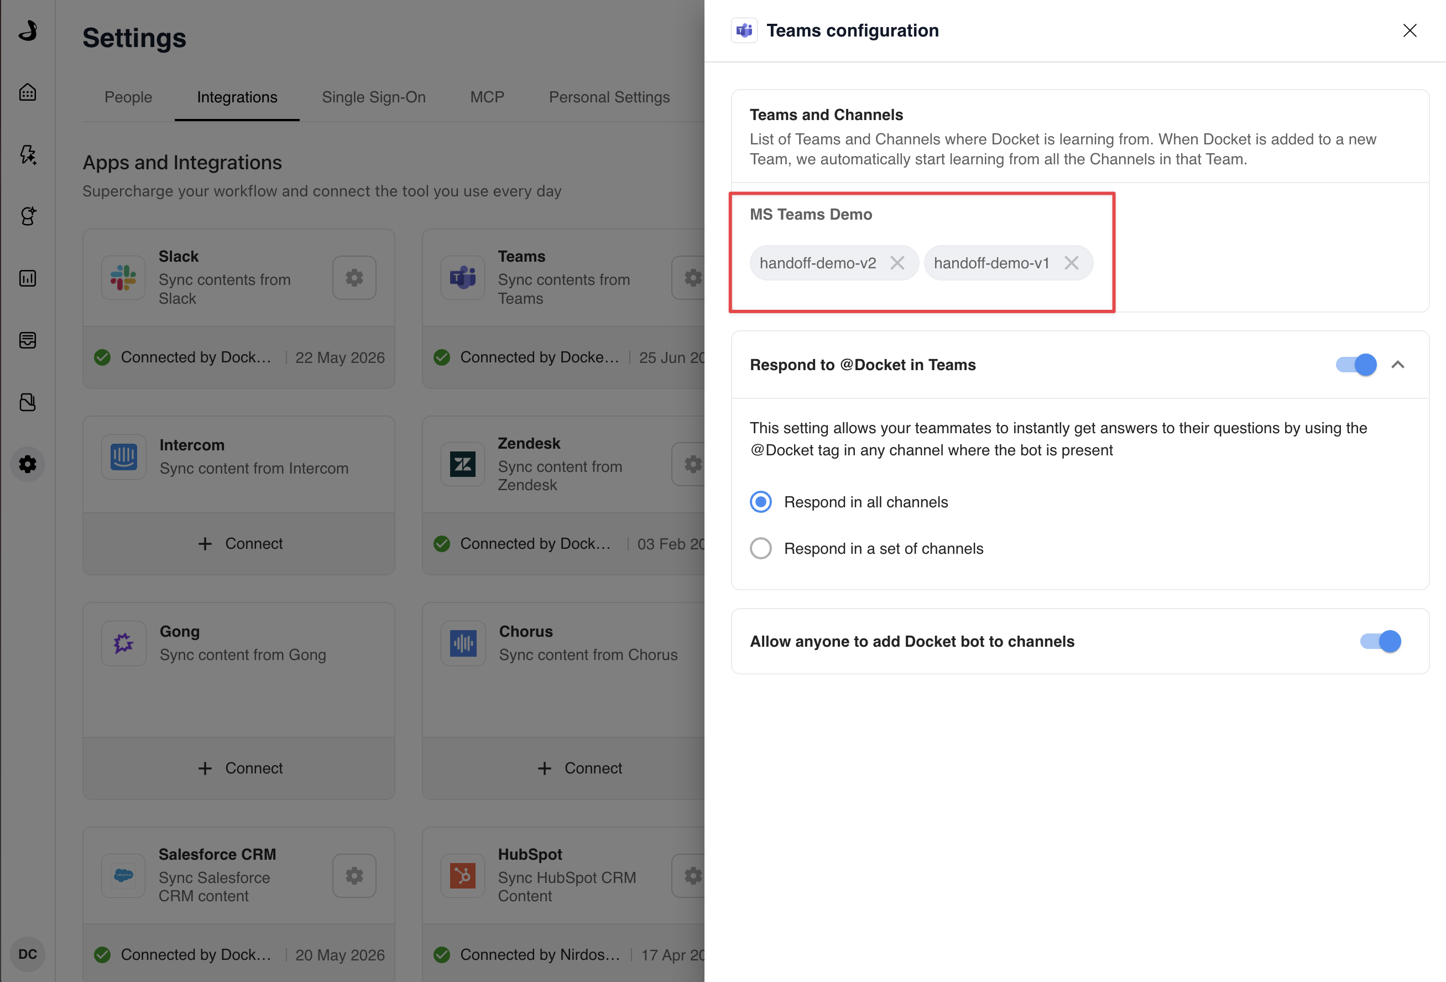Connect the Gong integration
1446x982 pixels.
pyautogui.click(x=239, y=768)
